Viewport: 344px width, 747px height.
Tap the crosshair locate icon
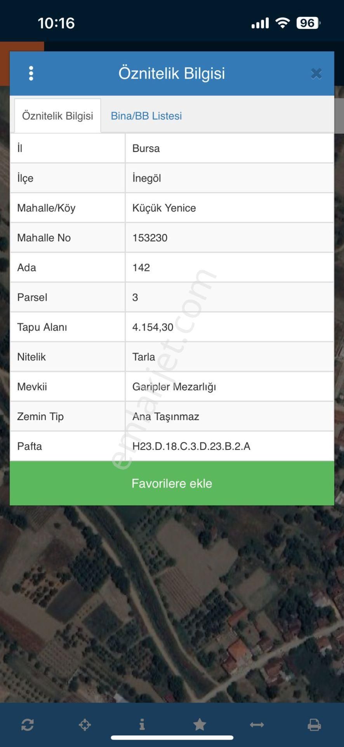click(x=85, y=725)
